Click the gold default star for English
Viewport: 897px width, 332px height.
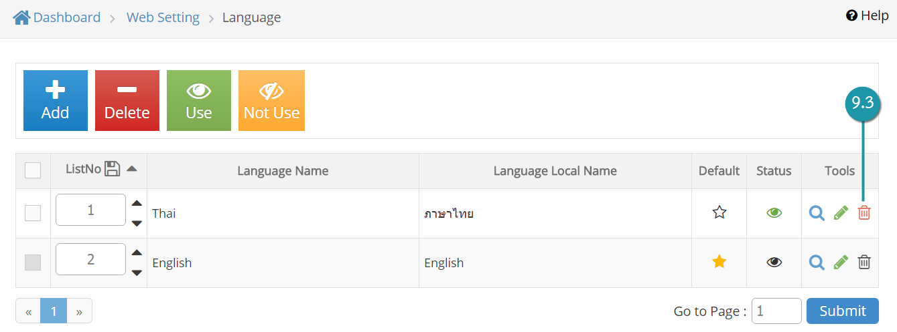pyautogui.click(x=719, y=262)
